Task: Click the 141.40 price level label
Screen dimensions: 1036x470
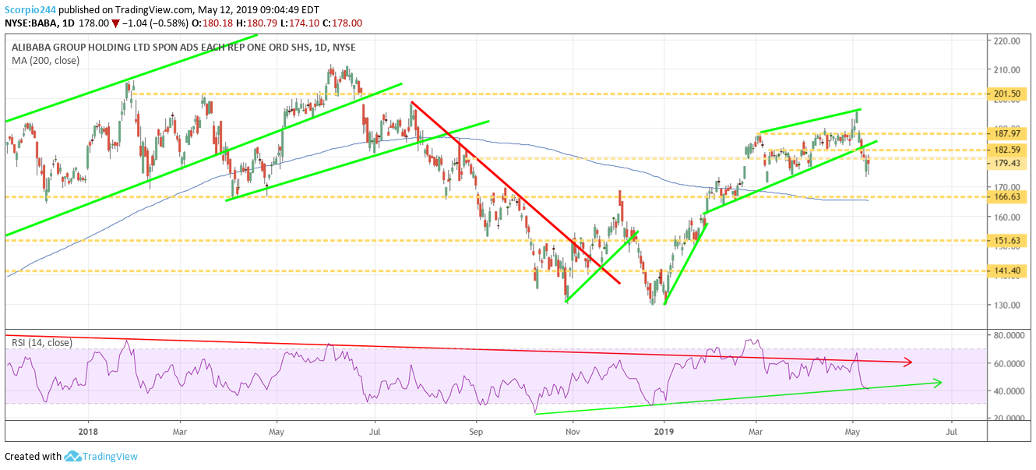Action: [1009, 270]
